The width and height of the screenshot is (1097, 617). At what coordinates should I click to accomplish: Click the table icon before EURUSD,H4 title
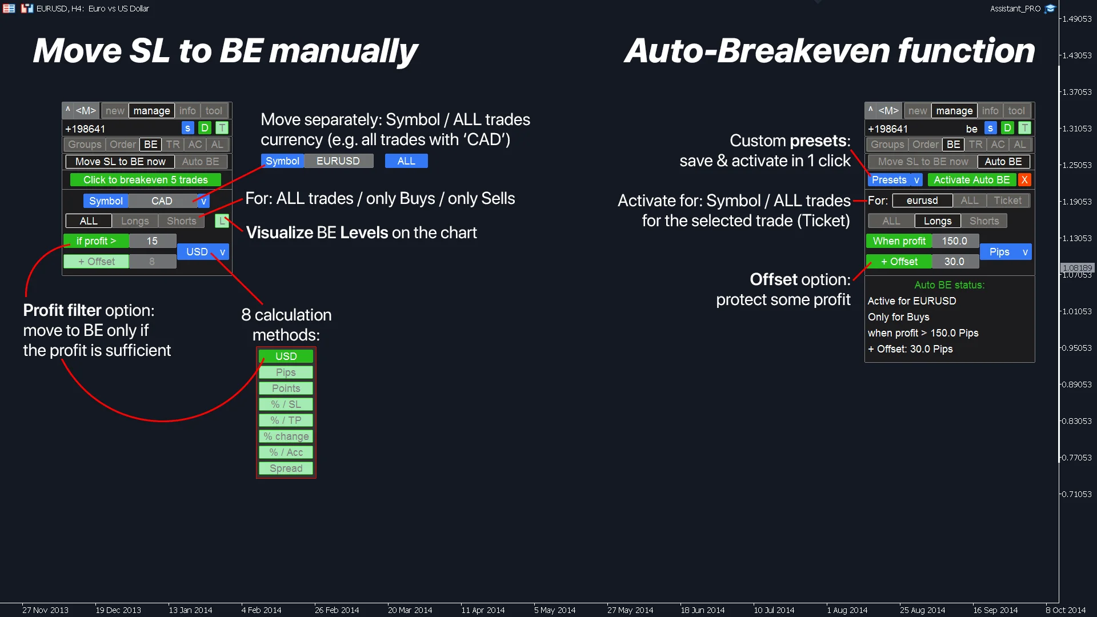(x=9, y=9)
